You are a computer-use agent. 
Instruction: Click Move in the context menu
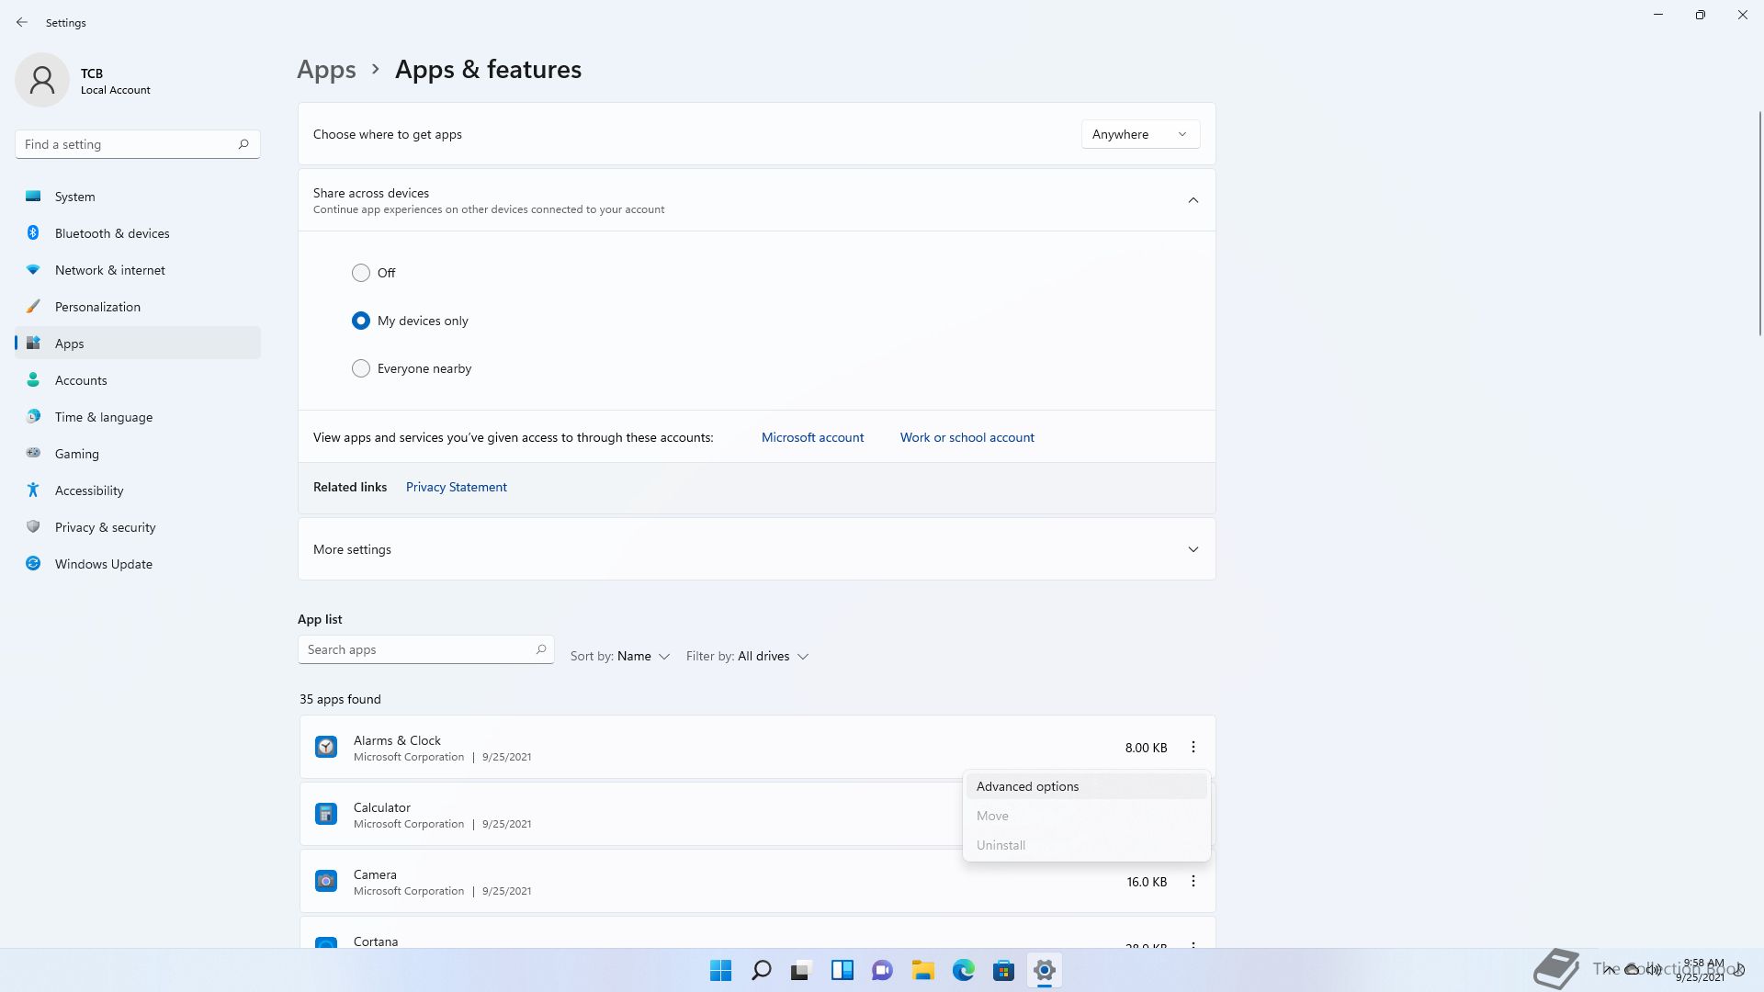[x=1086, y=816]
